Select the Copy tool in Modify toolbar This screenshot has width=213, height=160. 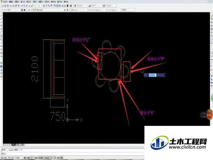coord(212,19)
